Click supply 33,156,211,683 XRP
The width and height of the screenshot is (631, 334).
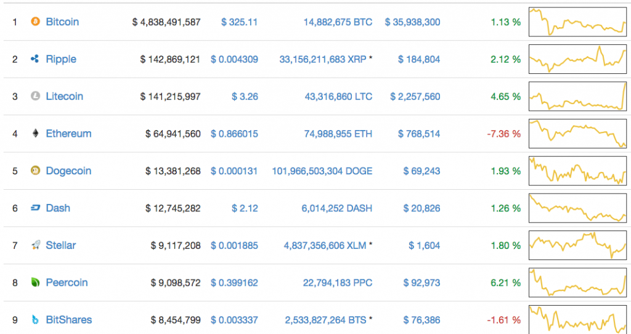tap(323, 59)
